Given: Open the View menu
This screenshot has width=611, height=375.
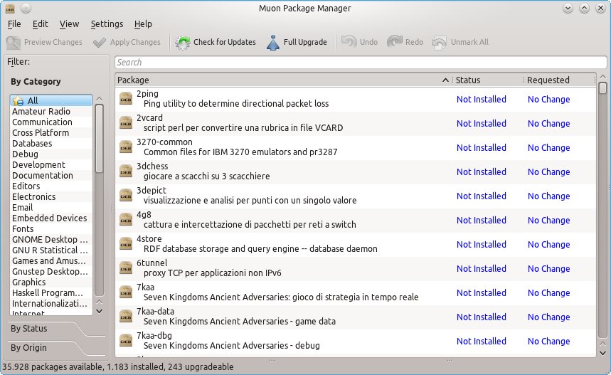Looking at the screenshot, I should (x=69, y=24).
